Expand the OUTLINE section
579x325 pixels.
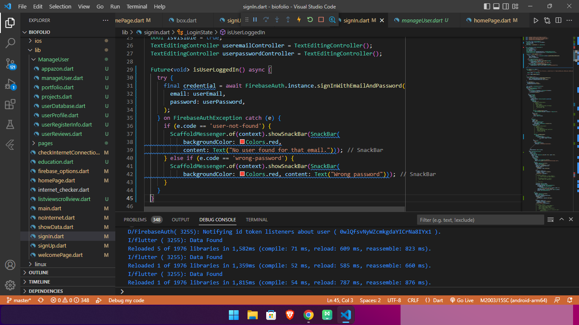pos(68,273)
